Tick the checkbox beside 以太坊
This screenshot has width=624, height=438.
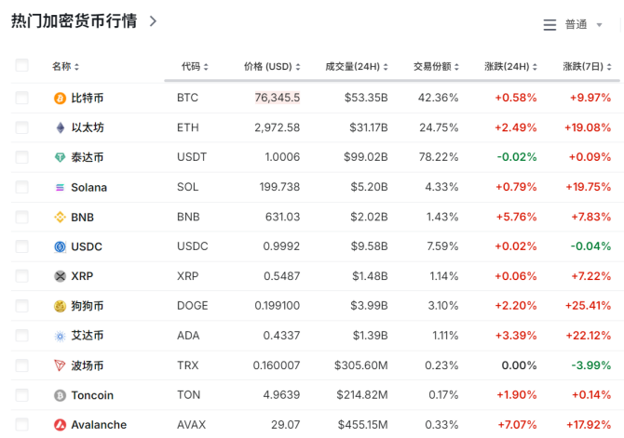22,127
